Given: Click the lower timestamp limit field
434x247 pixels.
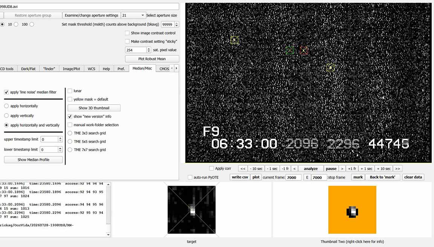Looking at the screenshot, I should [x=49, y=150].
